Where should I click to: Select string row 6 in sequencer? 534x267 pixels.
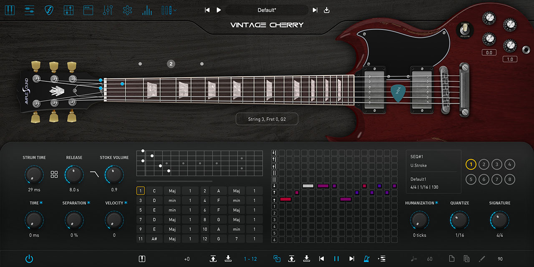pyautogui.click(x=274, y=240)
